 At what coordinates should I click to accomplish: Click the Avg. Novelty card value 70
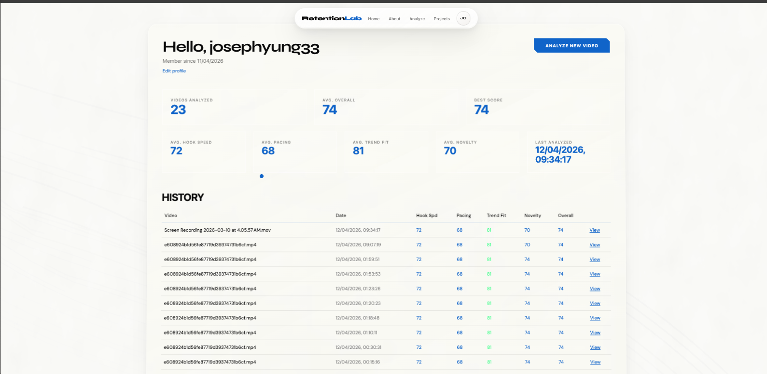[450, 151]
